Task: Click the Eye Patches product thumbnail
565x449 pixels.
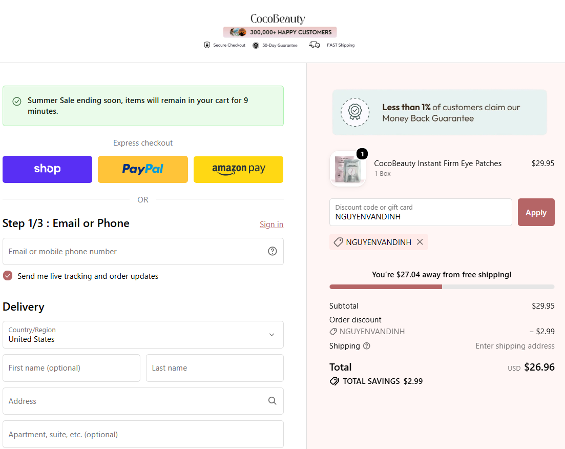Action: pyautogui.click(x=348, y=169)
